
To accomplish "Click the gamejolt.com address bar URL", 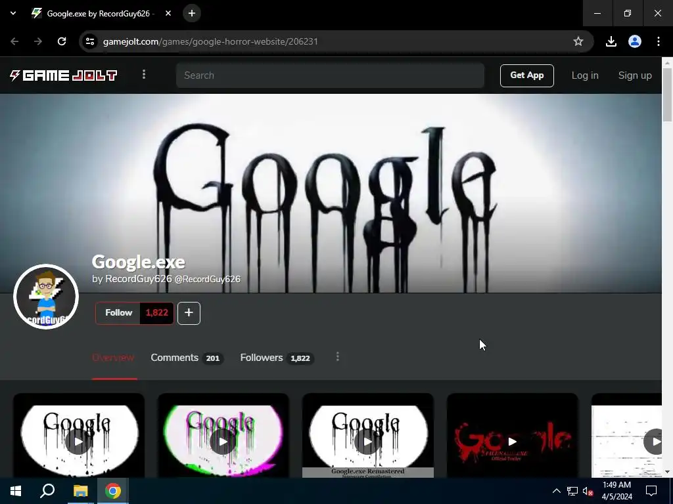I will [x=210, y=41].
